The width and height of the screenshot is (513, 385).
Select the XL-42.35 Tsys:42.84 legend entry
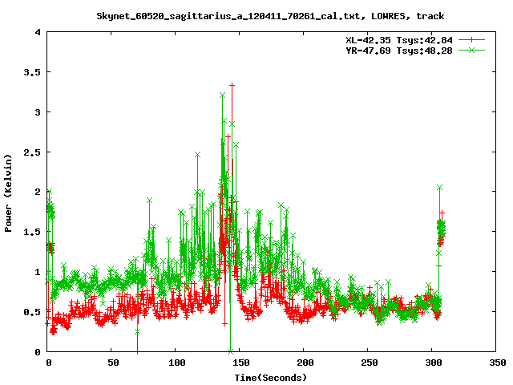399,40
